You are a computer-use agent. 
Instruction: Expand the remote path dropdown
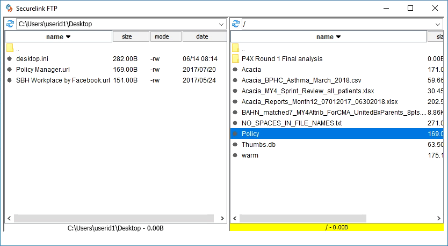[438, 24]
